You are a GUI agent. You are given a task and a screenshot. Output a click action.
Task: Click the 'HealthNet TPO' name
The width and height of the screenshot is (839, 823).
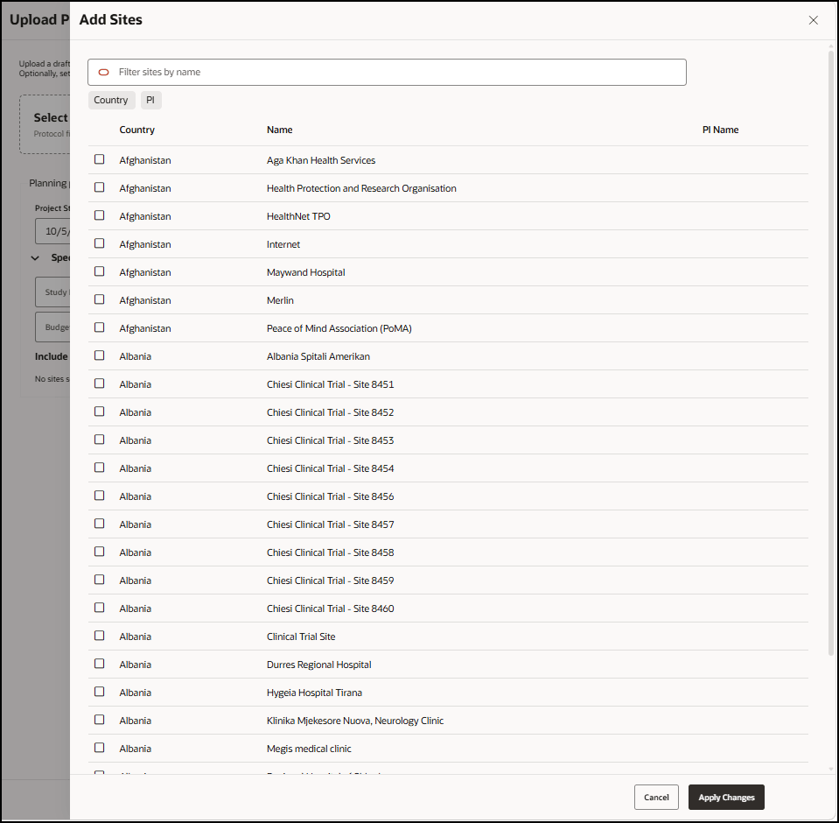point(298,216)
